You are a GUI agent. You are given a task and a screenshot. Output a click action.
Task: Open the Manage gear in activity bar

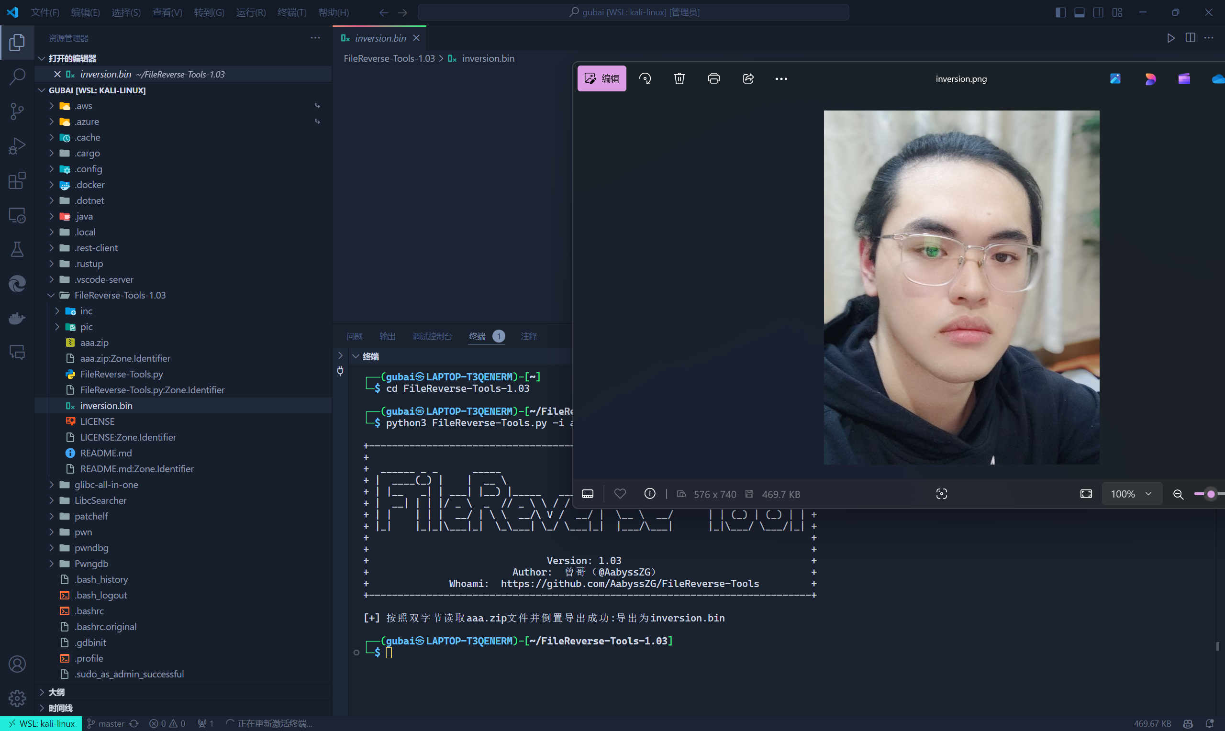pyautogui.click(x=17, y=698)
